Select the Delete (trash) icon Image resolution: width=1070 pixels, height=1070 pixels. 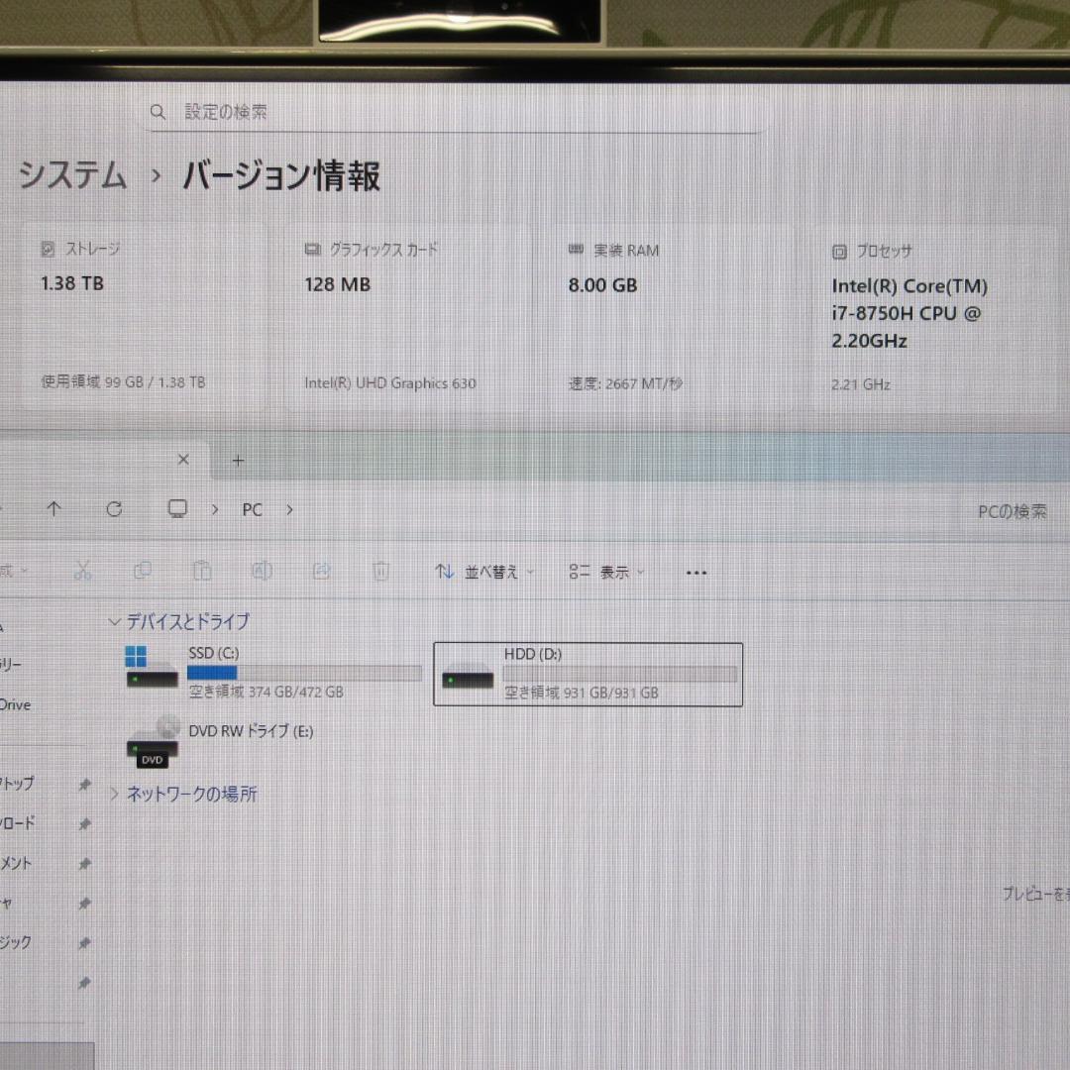tap(381, 571)
